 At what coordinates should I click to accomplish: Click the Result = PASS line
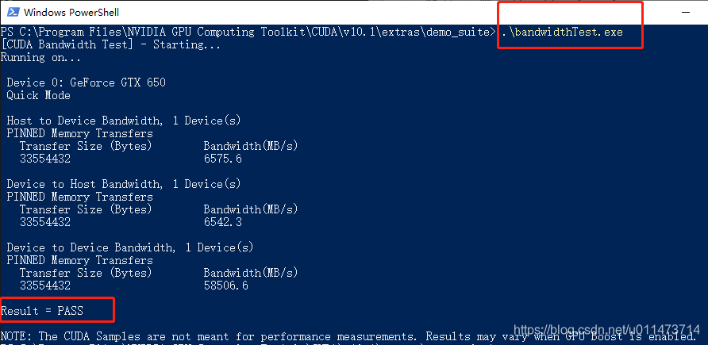42,311
